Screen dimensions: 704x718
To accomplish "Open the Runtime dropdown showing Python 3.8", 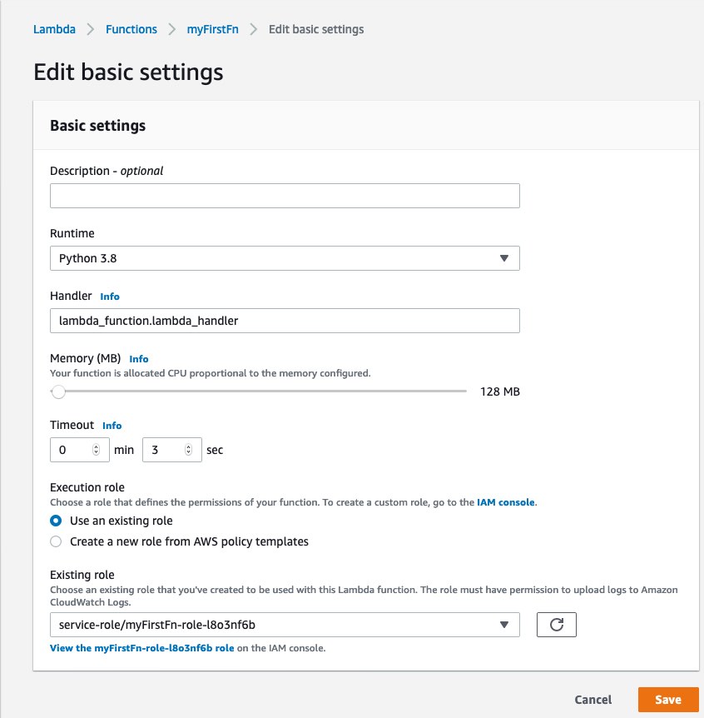I will 285,258.
